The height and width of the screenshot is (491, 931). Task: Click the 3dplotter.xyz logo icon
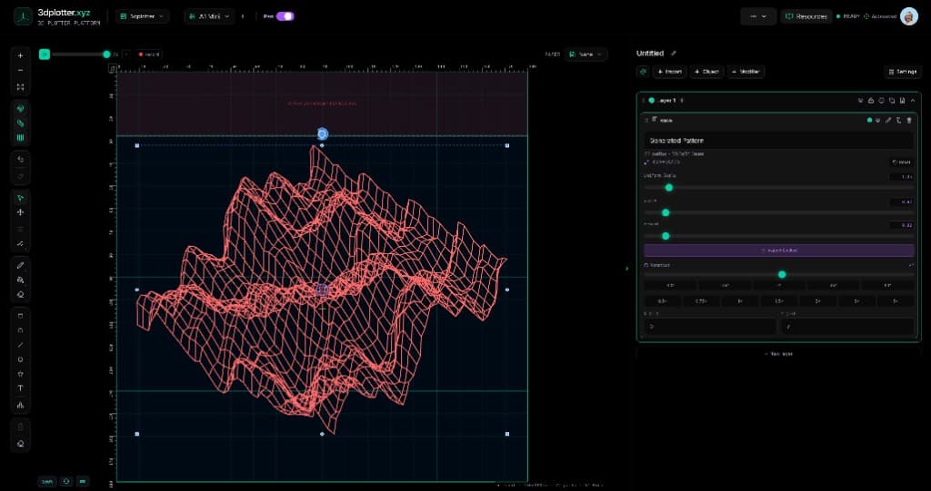(23, 16)
